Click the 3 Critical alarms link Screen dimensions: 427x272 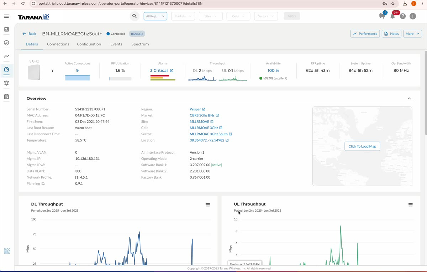pos(159,70)
